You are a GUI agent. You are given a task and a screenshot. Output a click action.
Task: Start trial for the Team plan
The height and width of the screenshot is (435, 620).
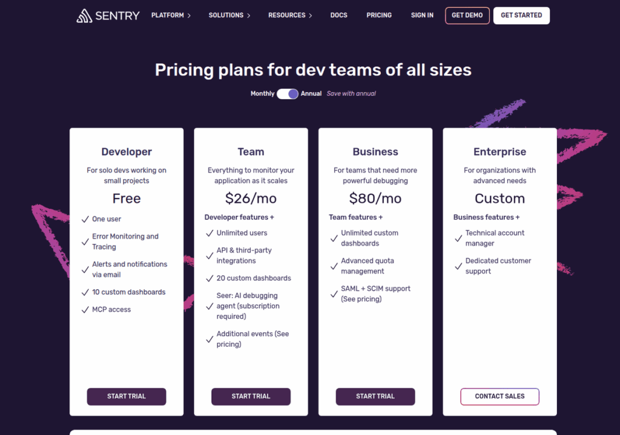(x=251, y=396)
